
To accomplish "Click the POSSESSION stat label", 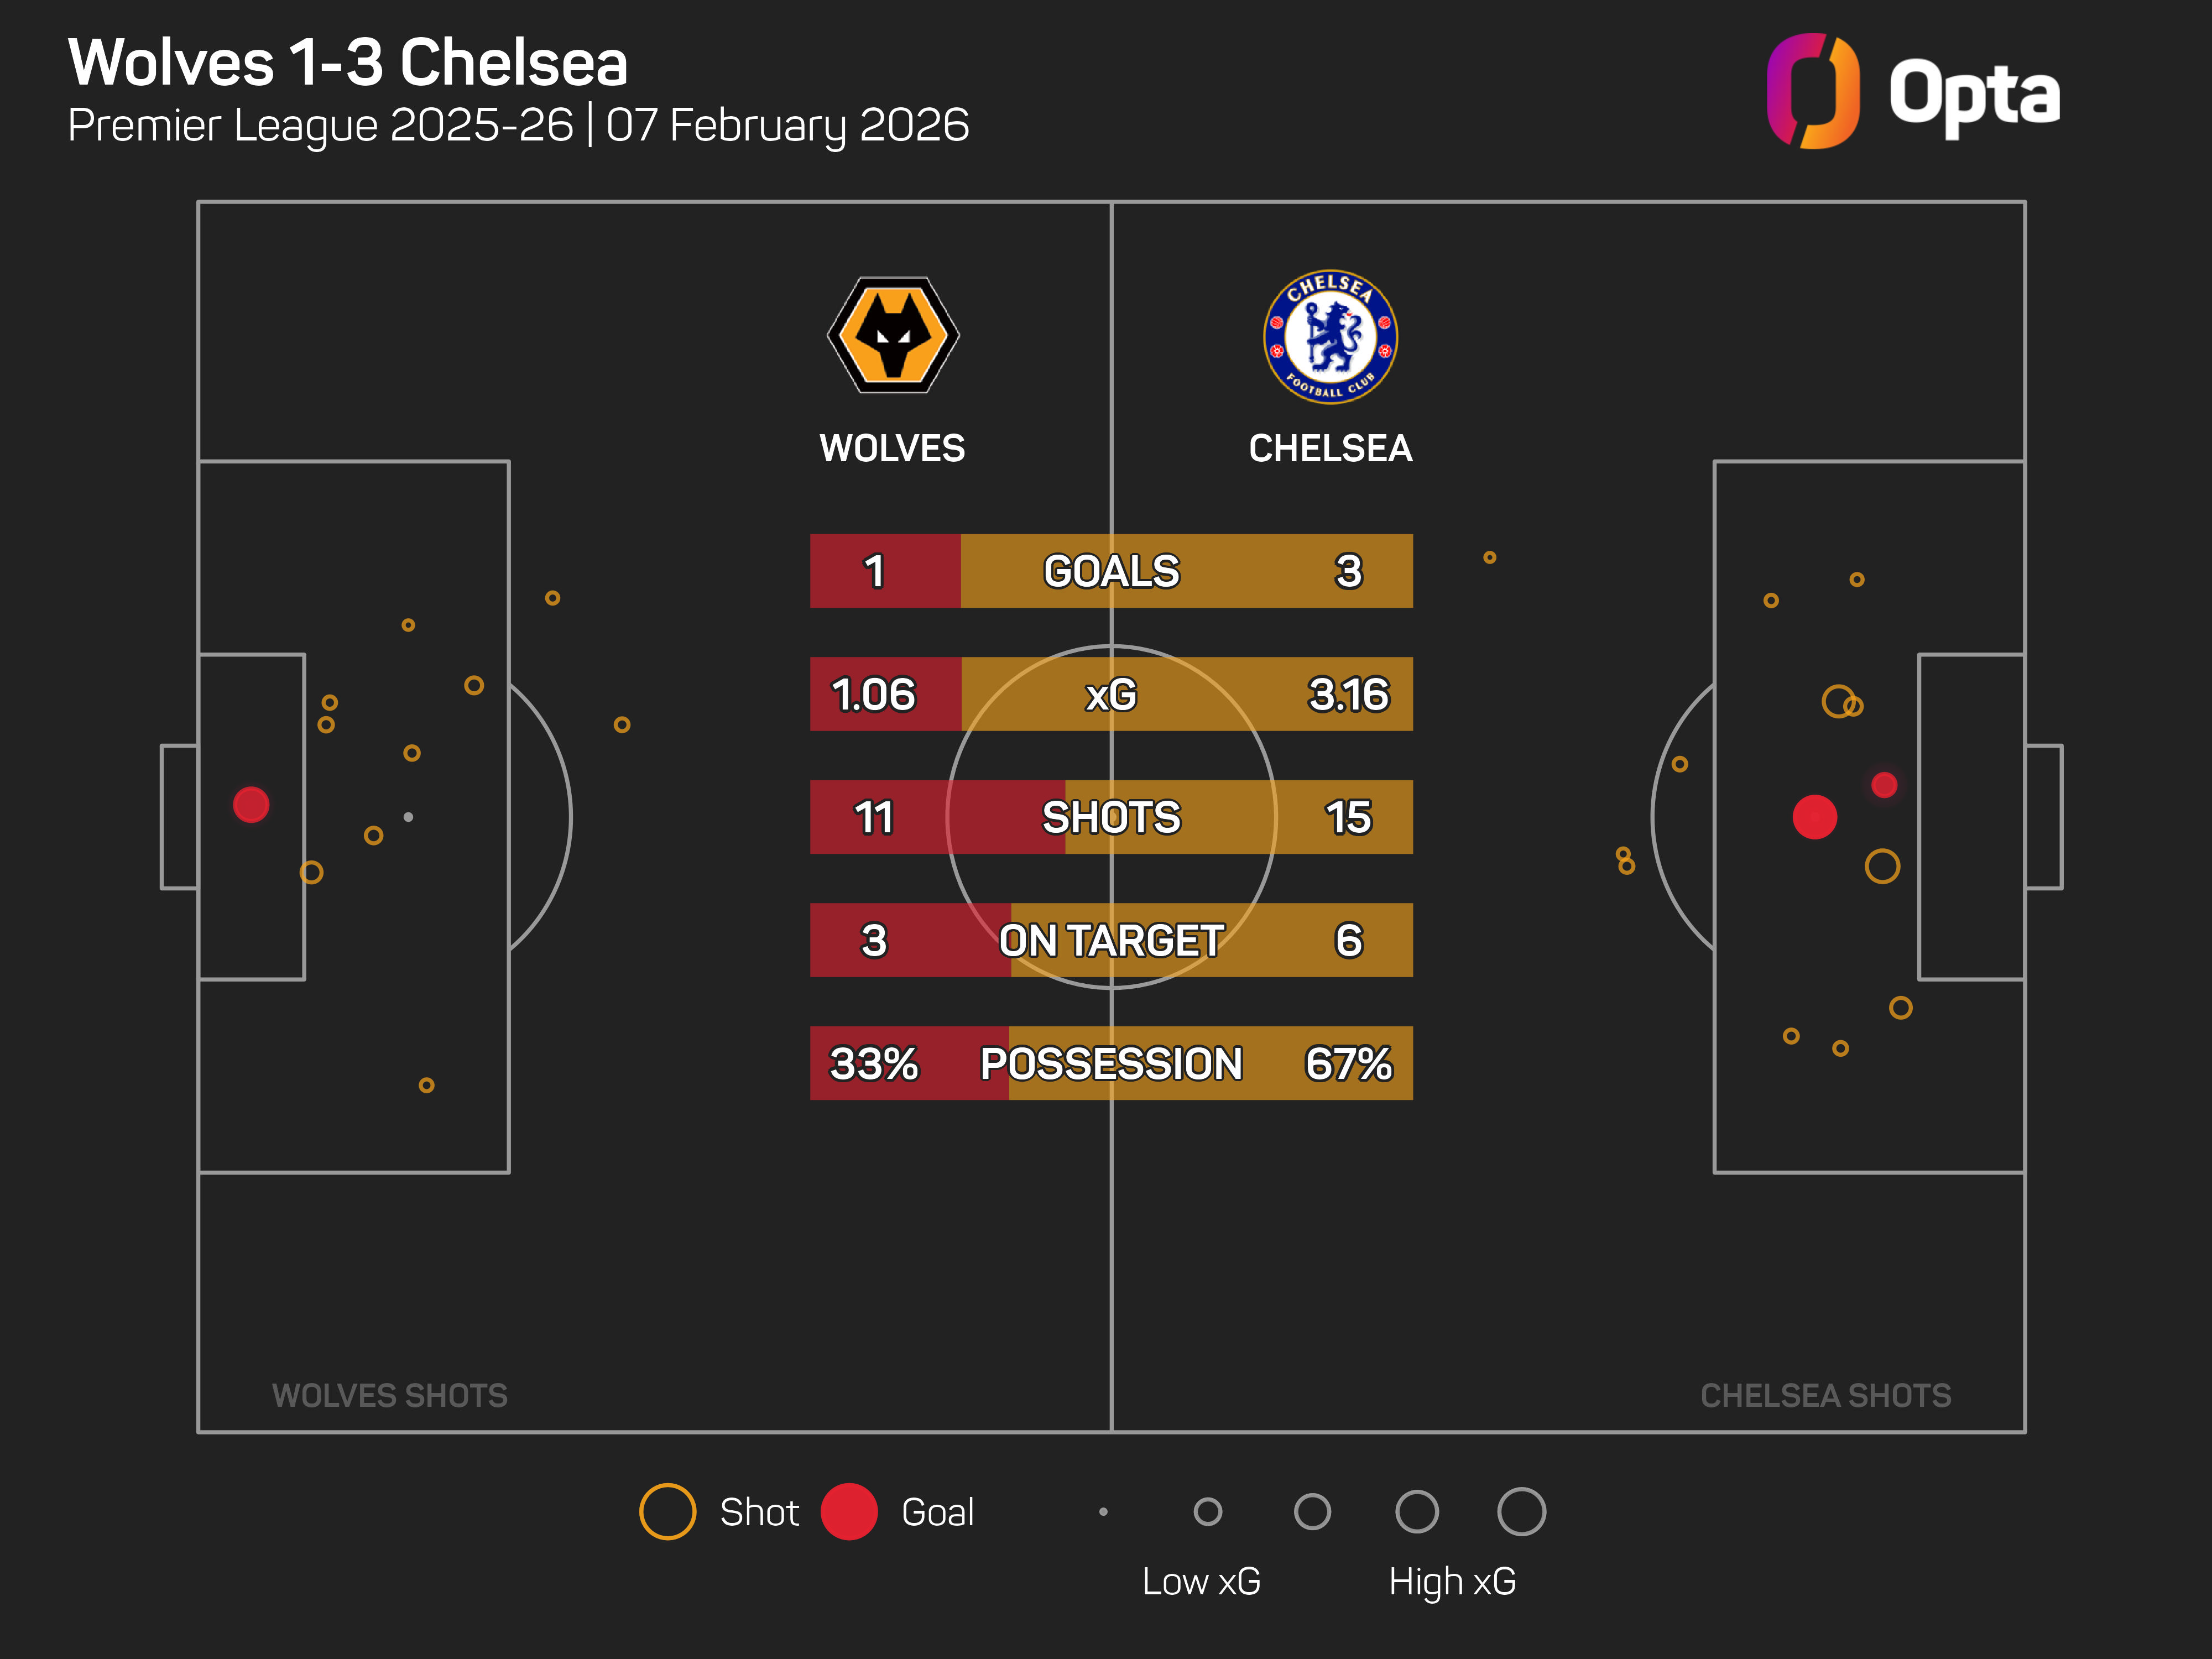I will click(1111, 1063).
